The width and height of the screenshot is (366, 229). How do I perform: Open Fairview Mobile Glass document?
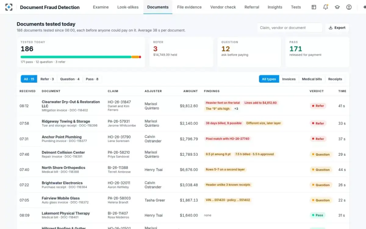pyautogui.click(x=61, y=198)
